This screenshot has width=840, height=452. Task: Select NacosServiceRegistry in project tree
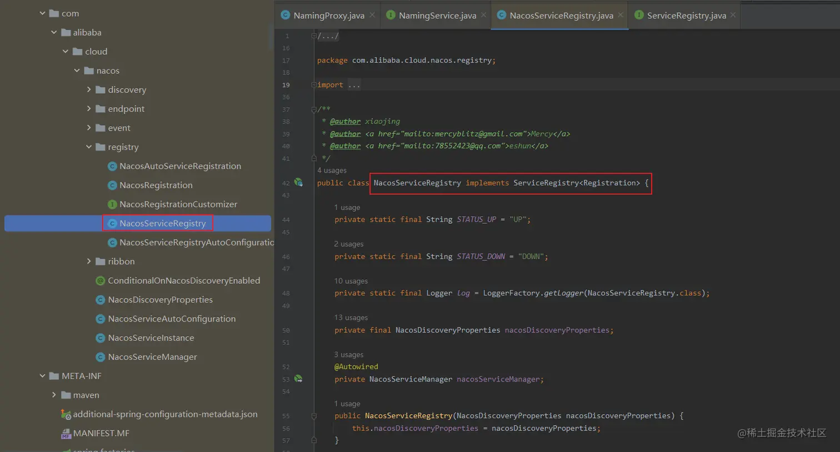[163, 223]
